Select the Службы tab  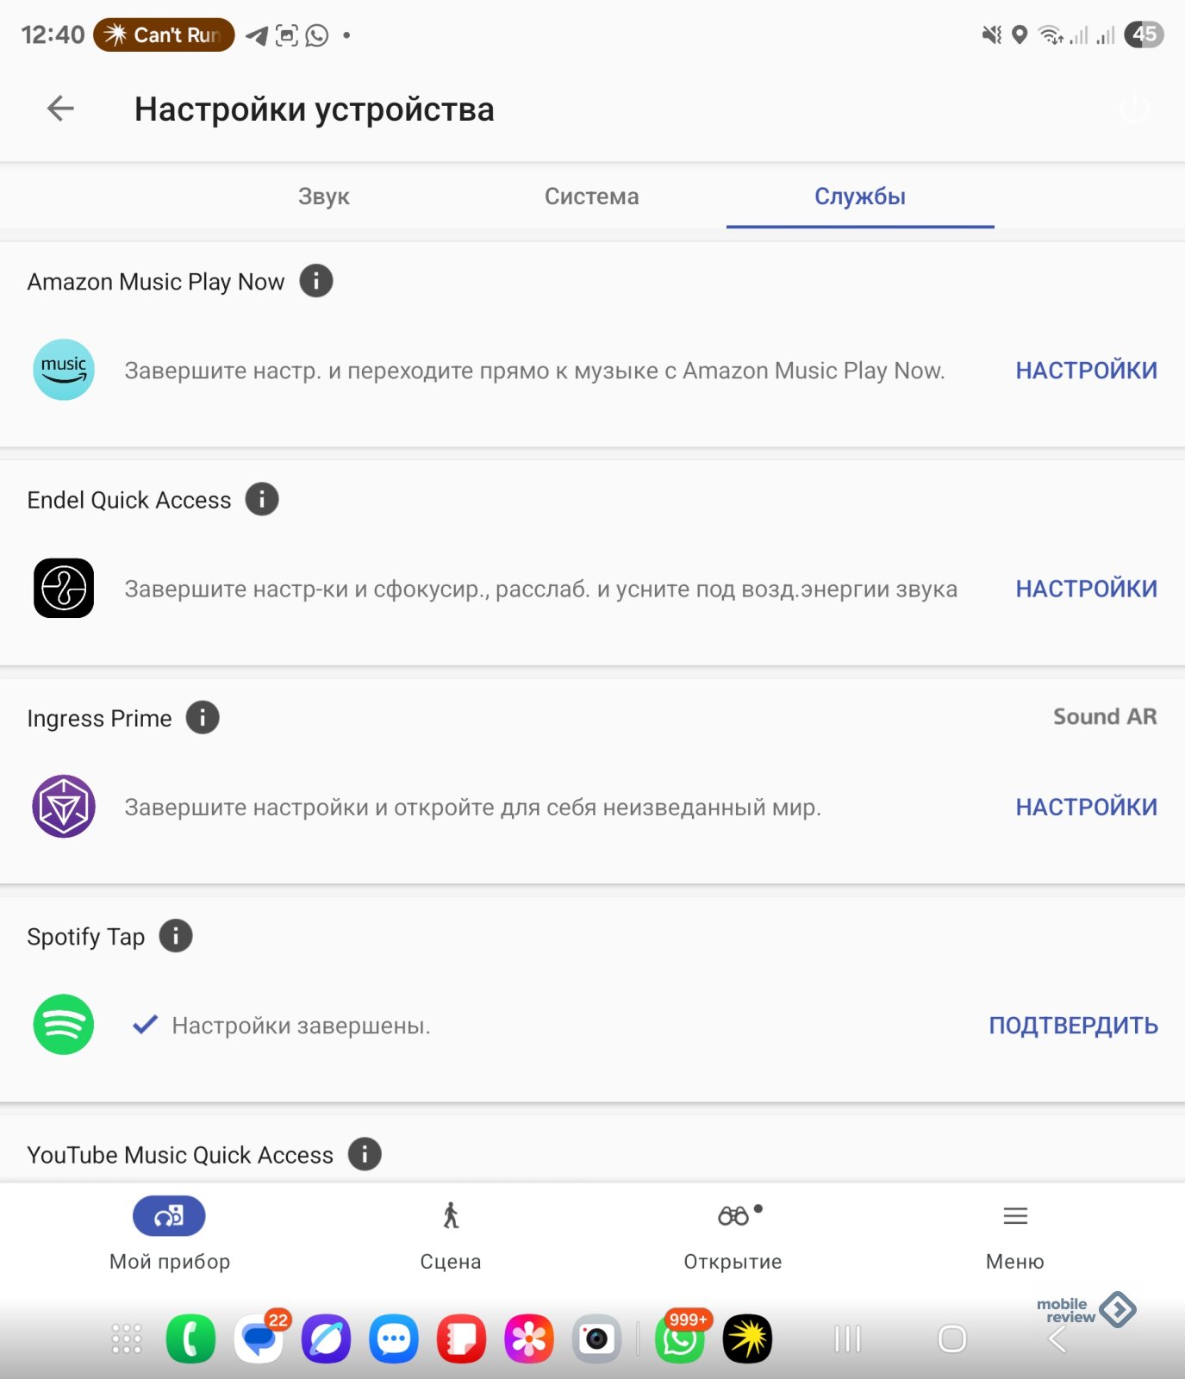pos(860,197)
